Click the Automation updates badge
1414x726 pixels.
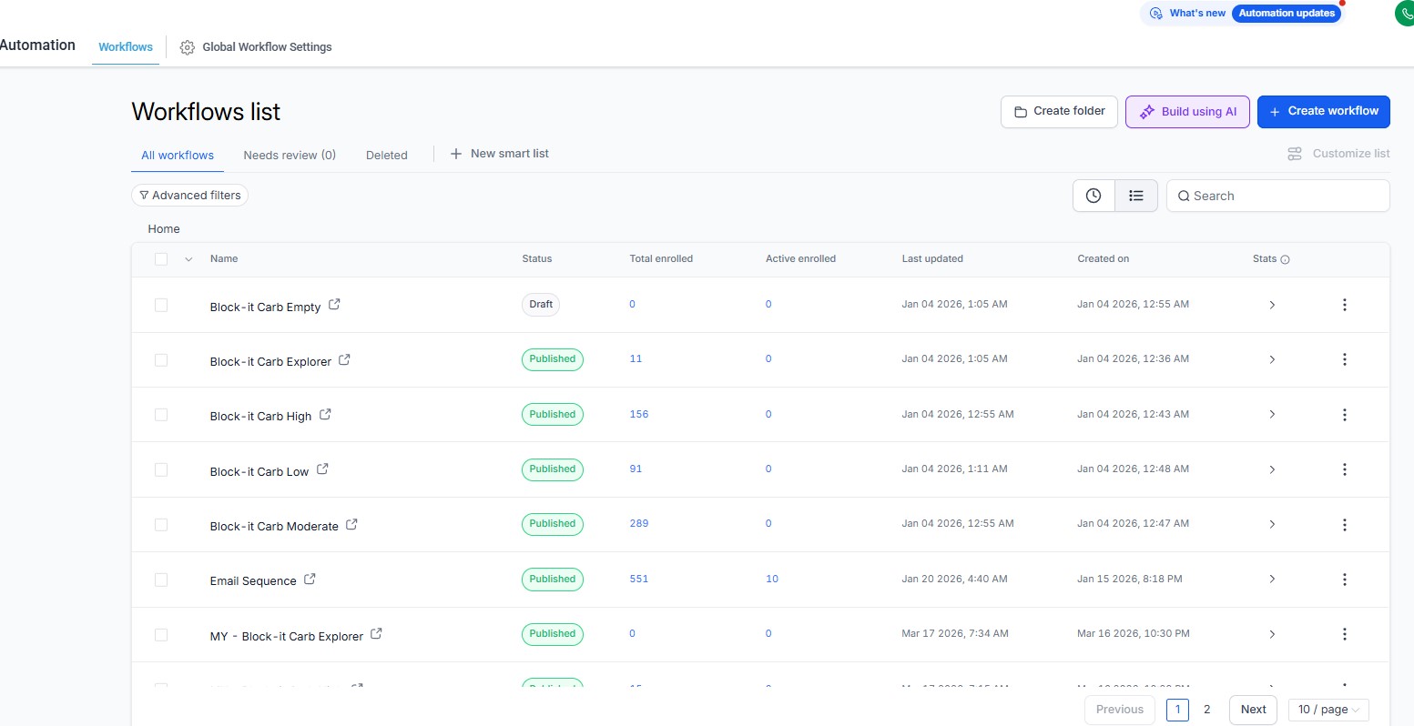tap(1287, 14)
